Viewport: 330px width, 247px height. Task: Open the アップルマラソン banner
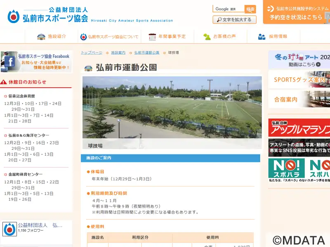click(x=299, y=128)
